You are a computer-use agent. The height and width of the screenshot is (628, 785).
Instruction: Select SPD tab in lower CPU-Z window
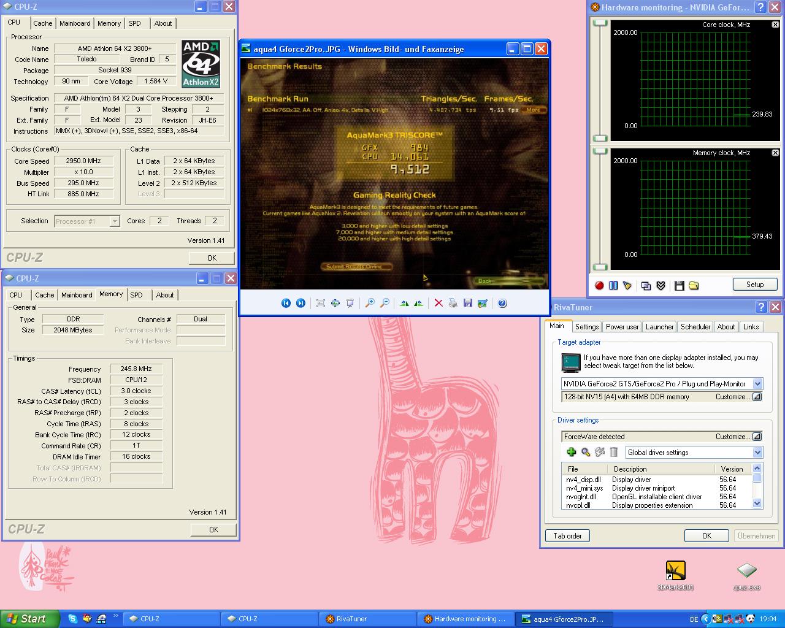(137, 295)
